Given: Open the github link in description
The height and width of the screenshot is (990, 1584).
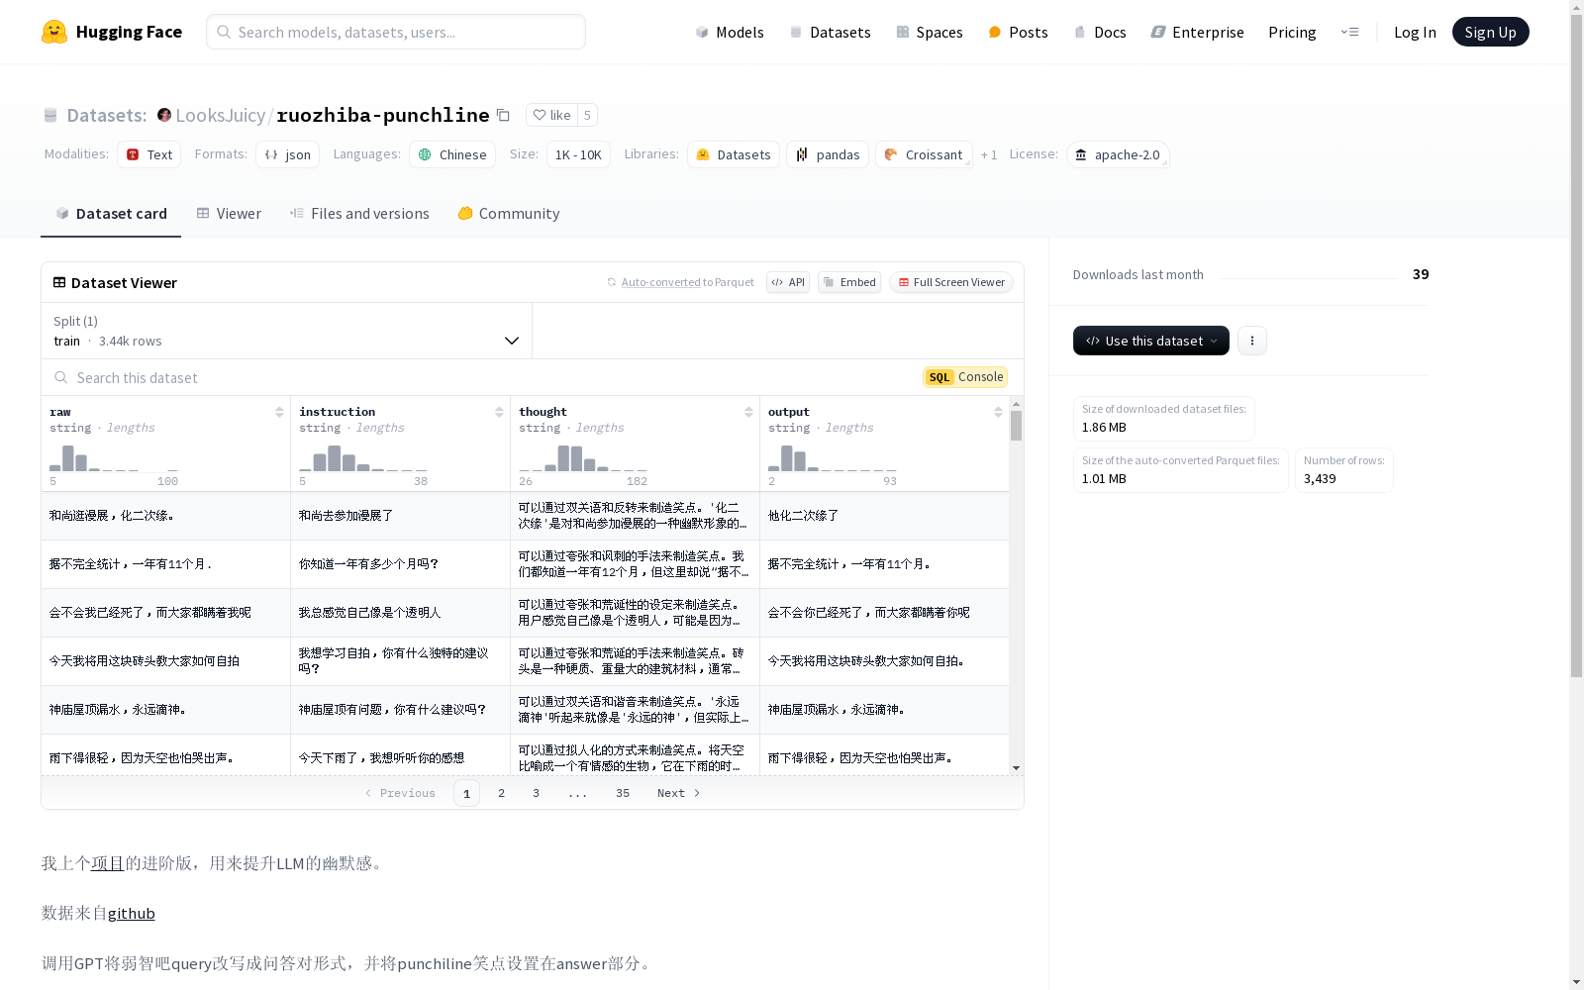Looking at the screenshot, I should click(x=131, y=913).
